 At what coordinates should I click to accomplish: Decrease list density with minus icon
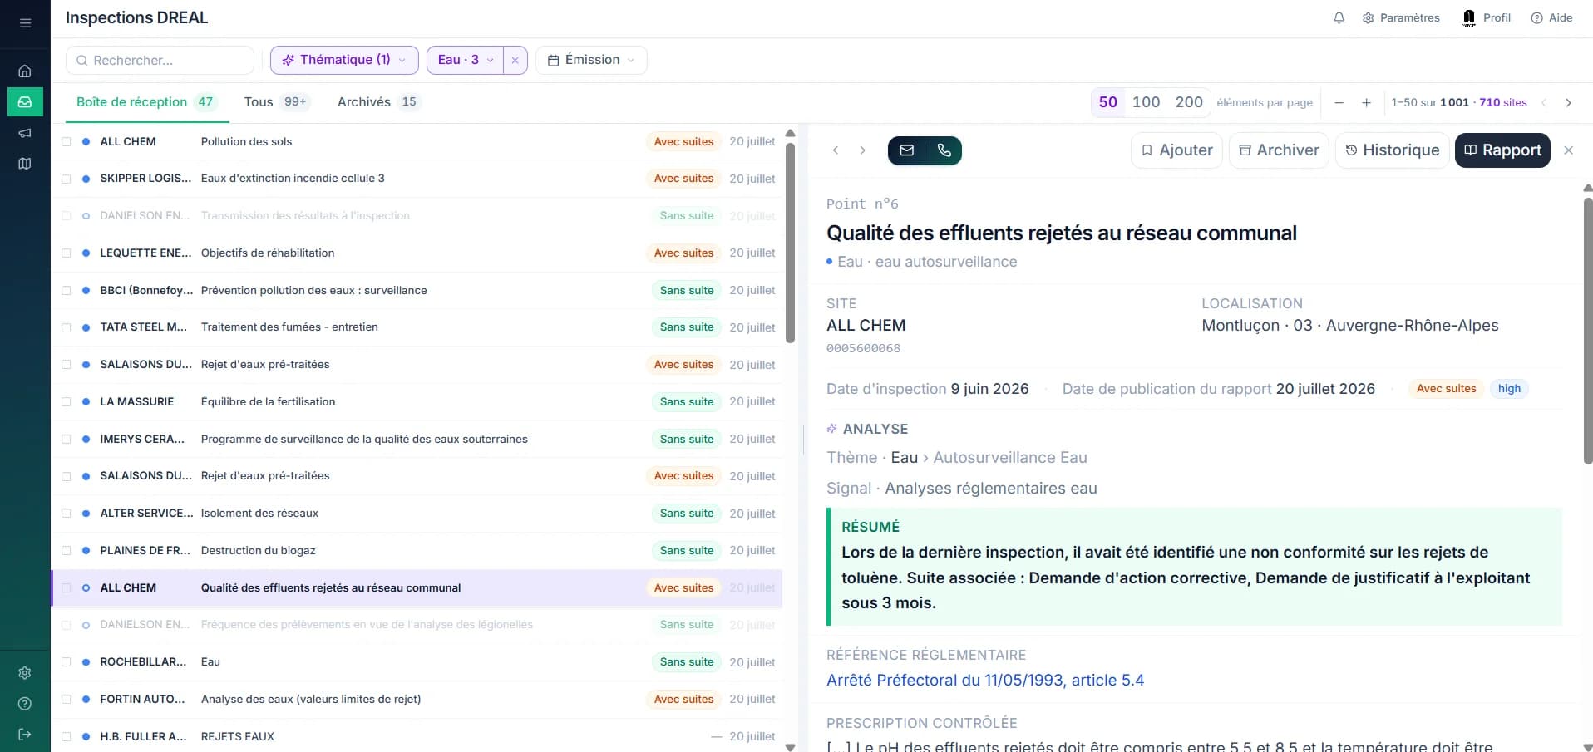[x=1339, y=102]
